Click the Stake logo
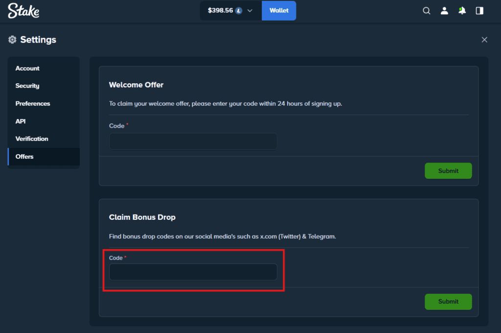Screen dimensions: 501x333 coord(23,10)
